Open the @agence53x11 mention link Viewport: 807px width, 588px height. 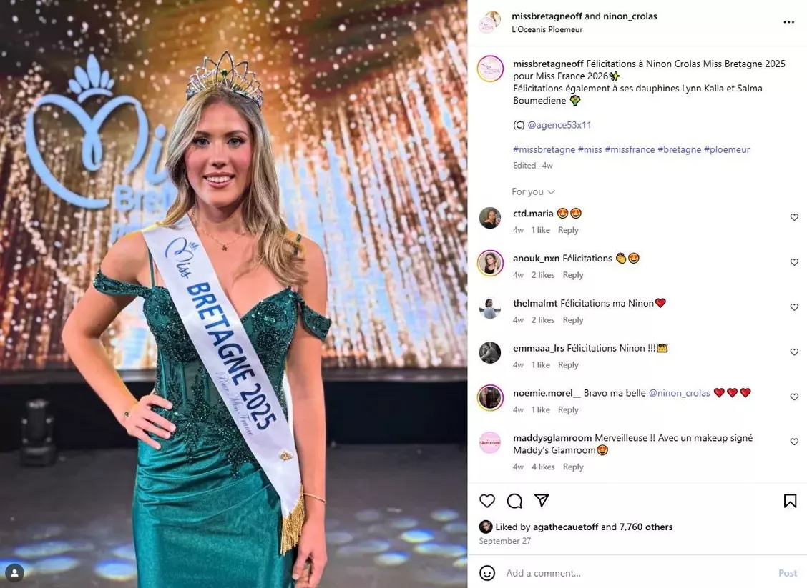559,125
